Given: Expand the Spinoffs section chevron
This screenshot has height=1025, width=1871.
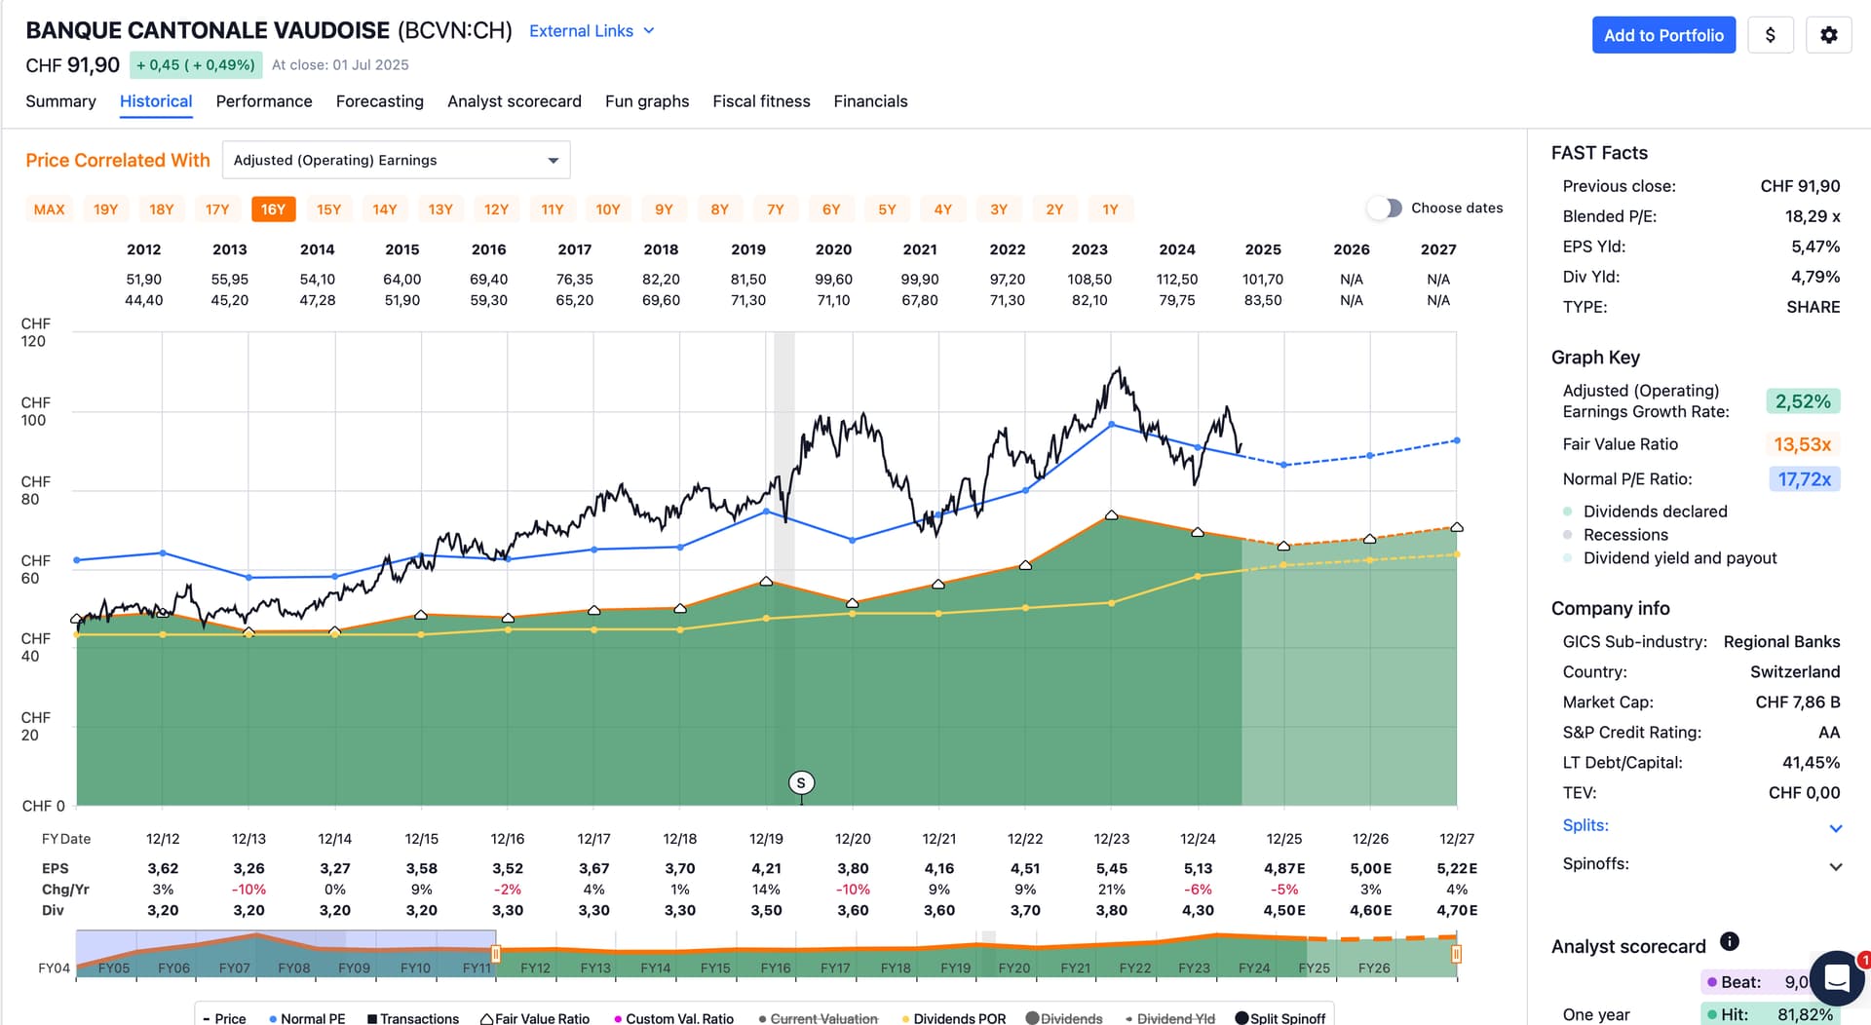Looking at the screenshot, I should click(x=1836, y=866).
